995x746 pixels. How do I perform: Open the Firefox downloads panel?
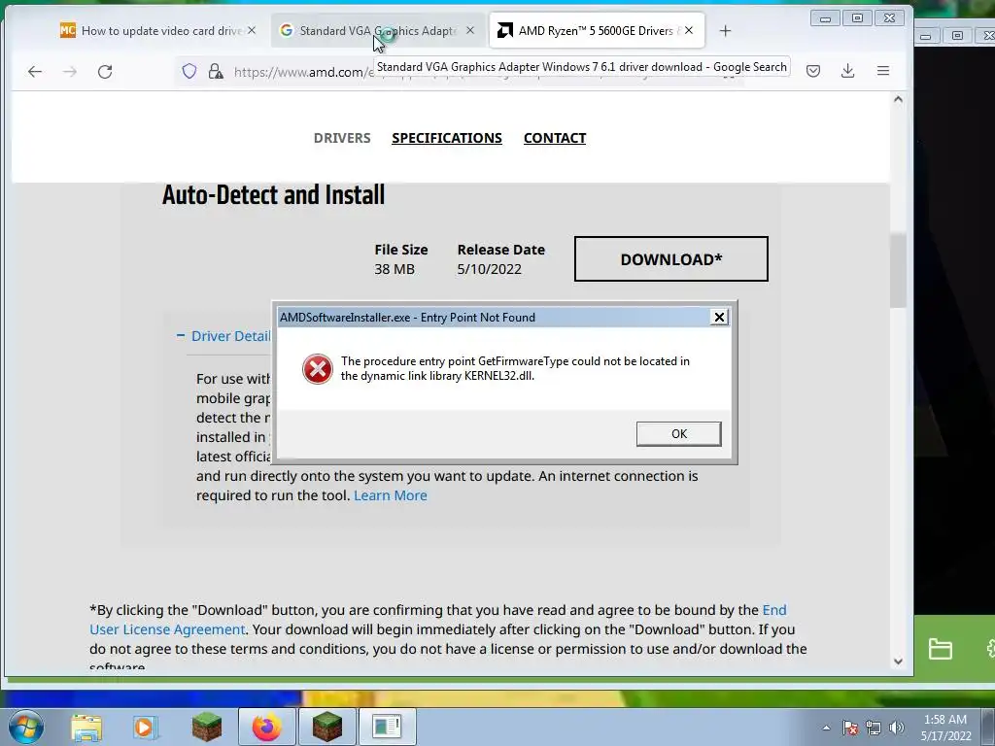coord(847,71)
